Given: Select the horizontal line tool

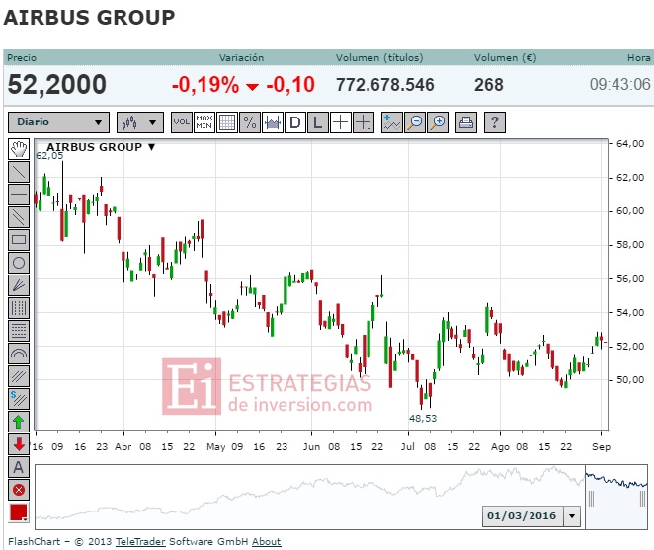Looking at the screenshot, I should click(x=19, y=195).
